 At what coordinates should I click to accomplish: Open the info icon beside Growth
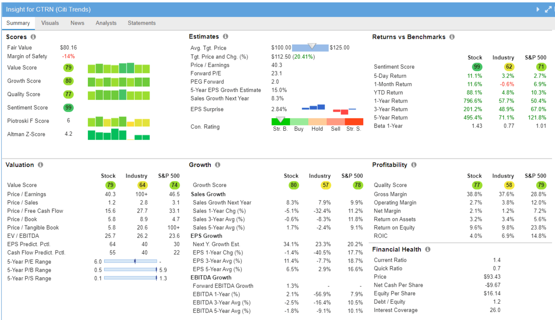[x=217, y=165]
